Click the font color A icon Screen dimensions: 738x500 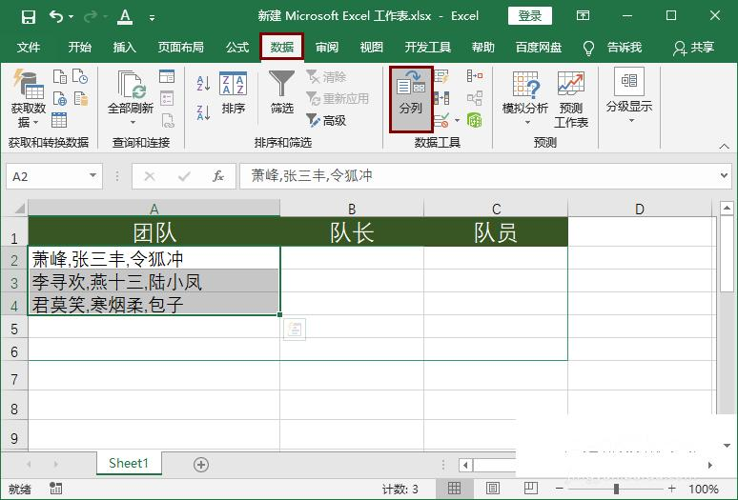[125, 17]
